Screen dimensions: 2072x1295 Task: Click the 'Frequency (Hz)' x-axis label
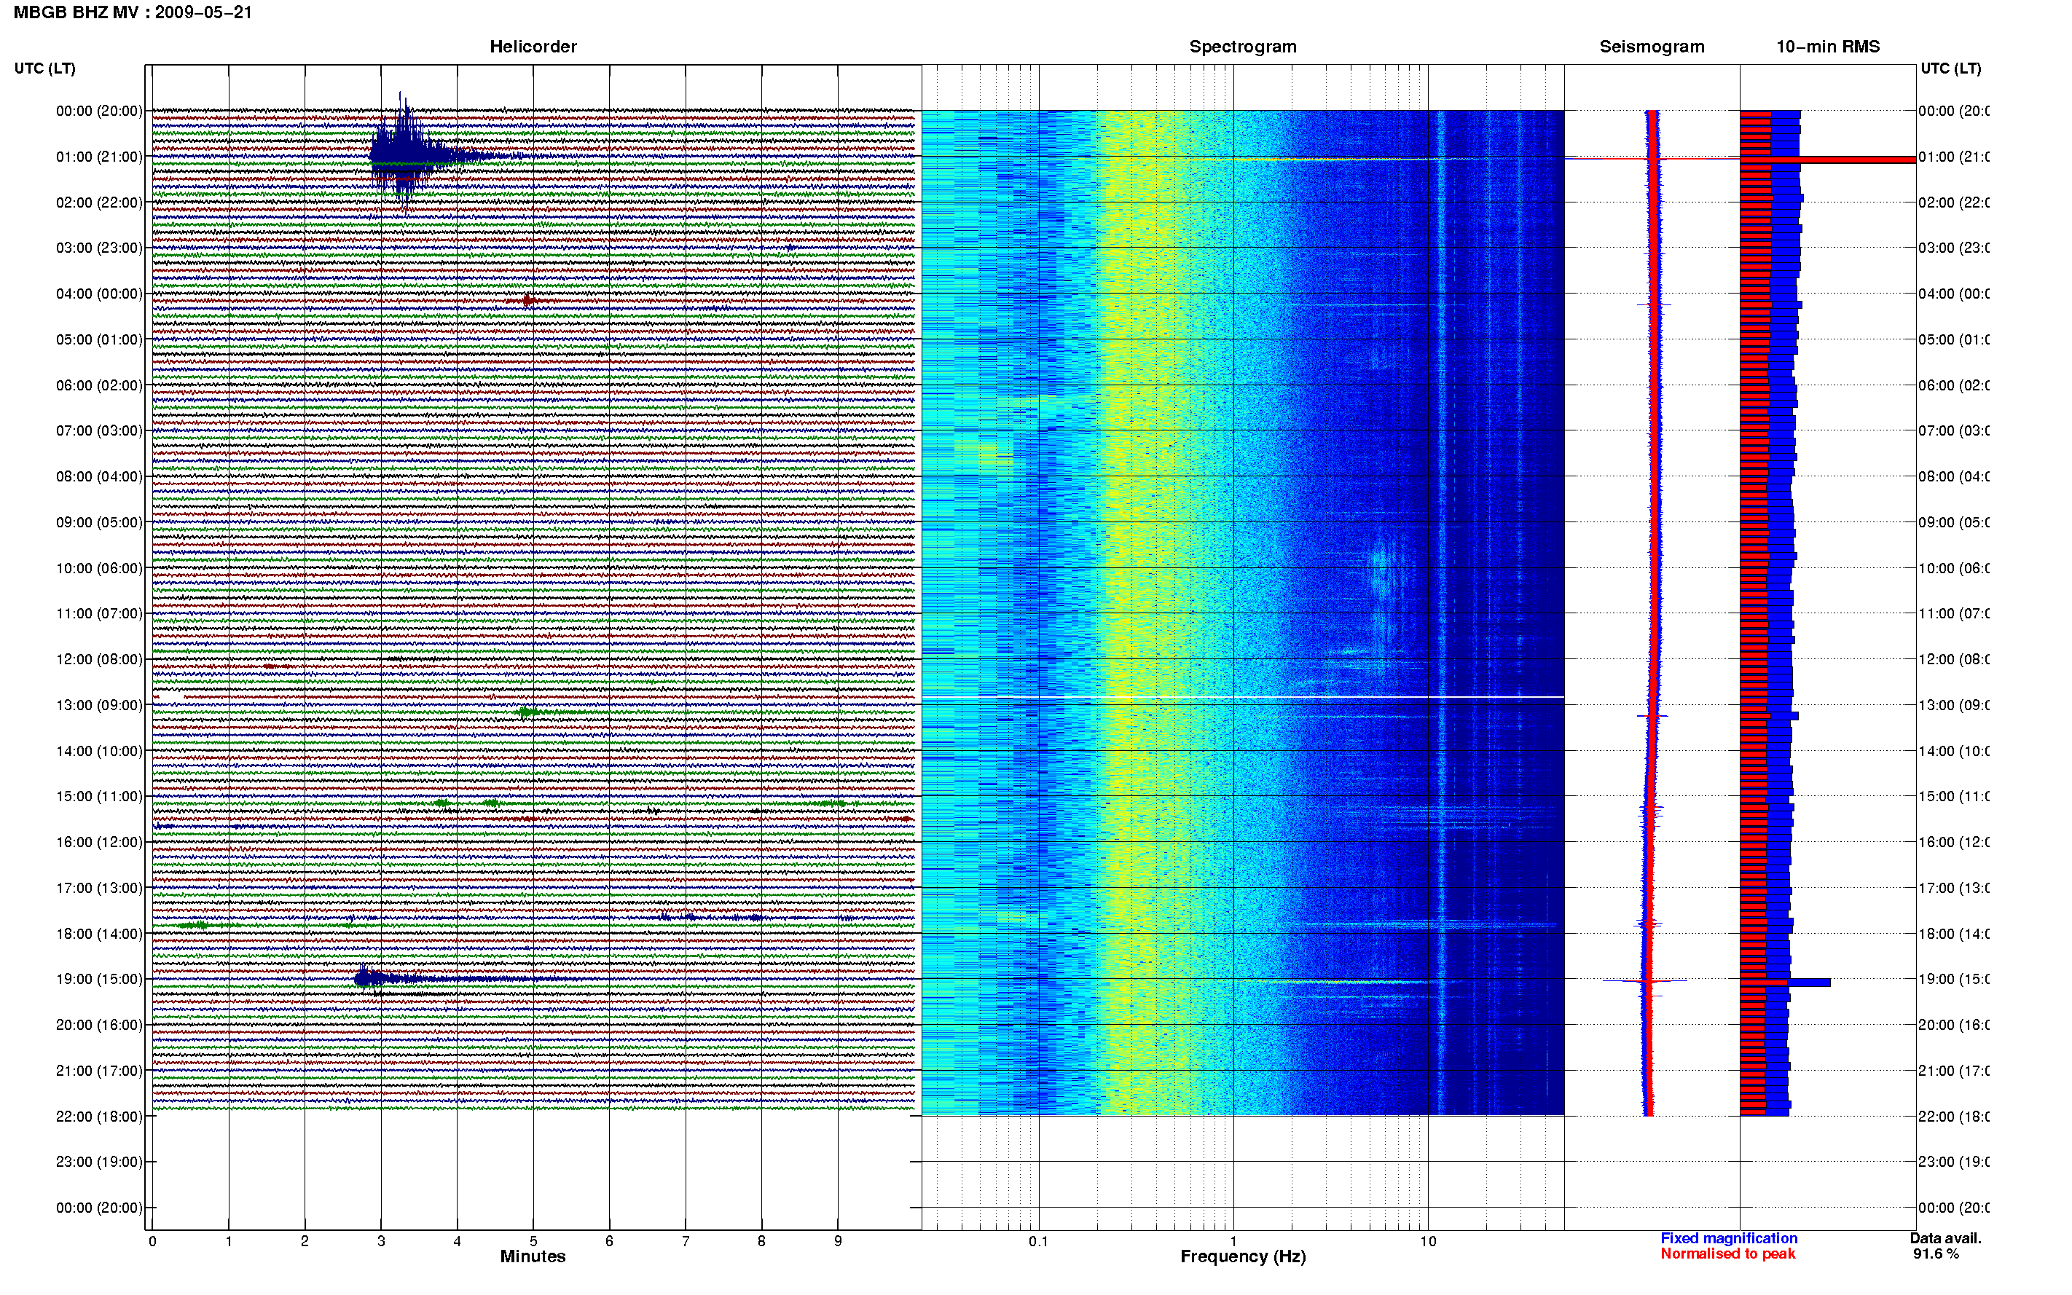coord(1243,1257)
